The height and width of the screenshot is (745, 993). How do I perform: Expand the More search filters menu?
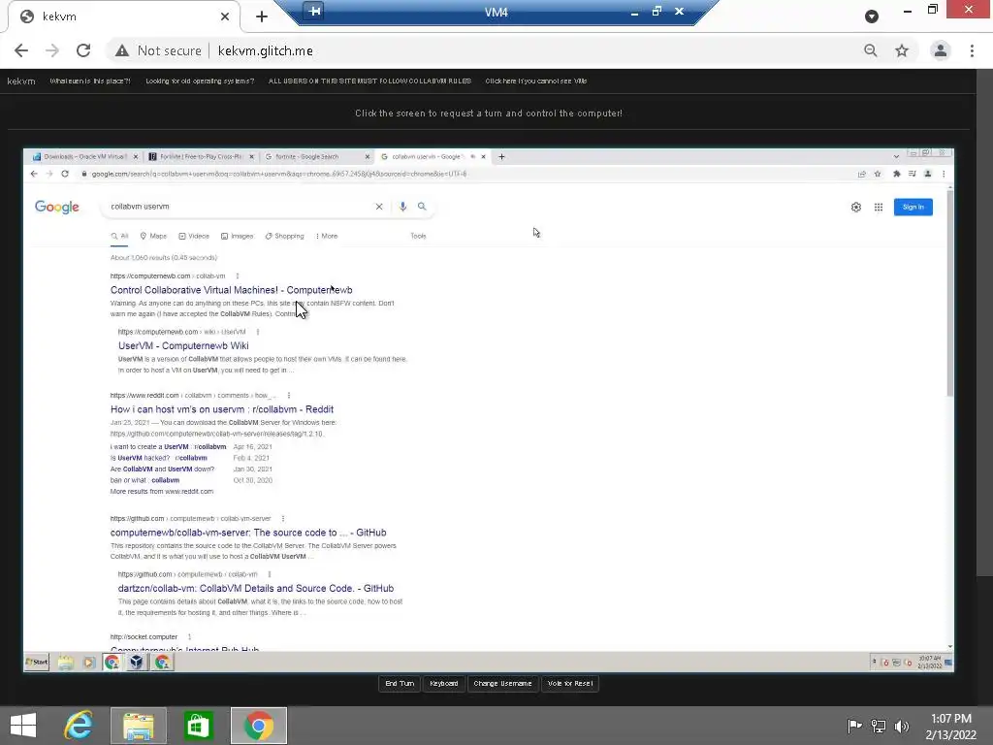coord(327,236)
